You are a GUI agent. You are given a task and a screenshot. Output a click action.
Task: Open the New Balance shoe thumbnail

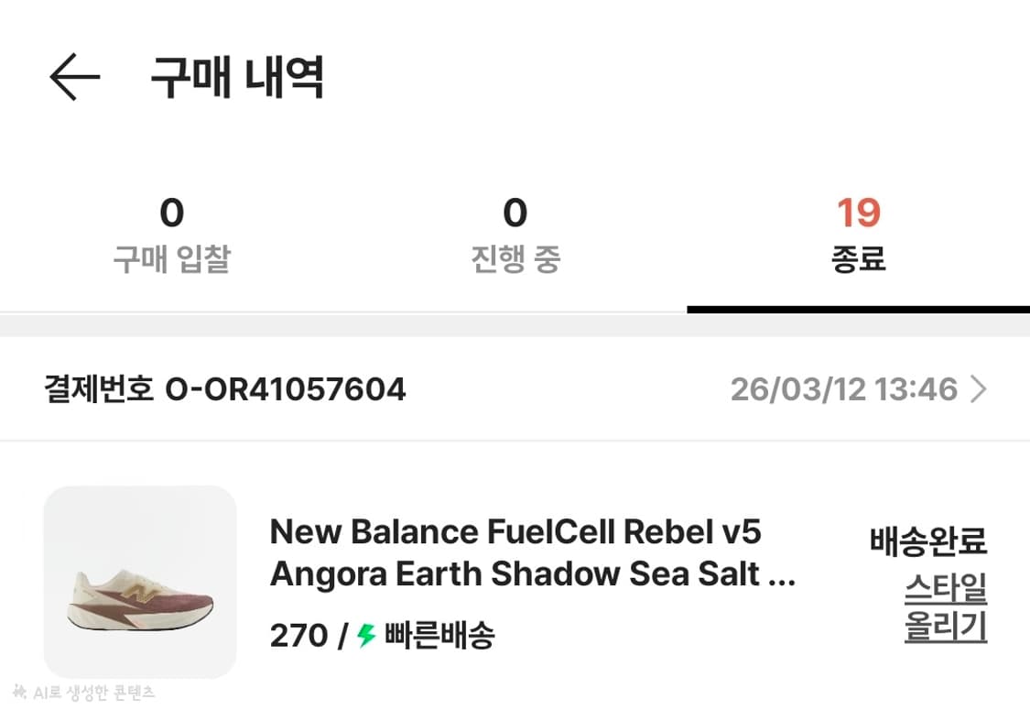(x=140, y=582)
